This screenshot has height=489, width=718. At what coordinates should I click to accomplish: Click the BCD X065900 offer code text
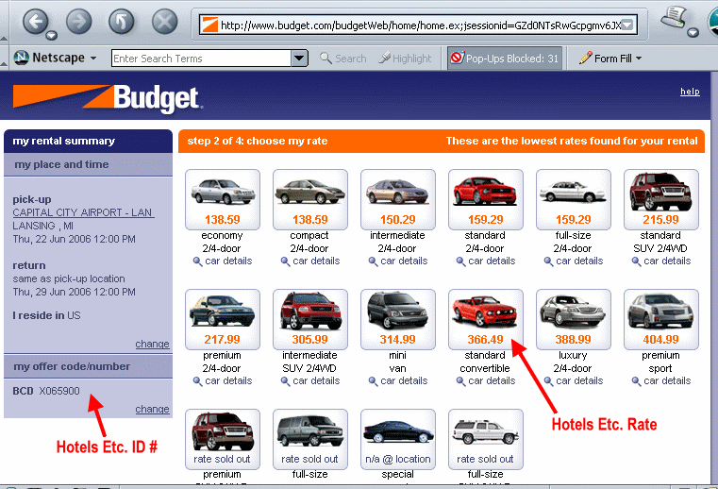[46, 391]
